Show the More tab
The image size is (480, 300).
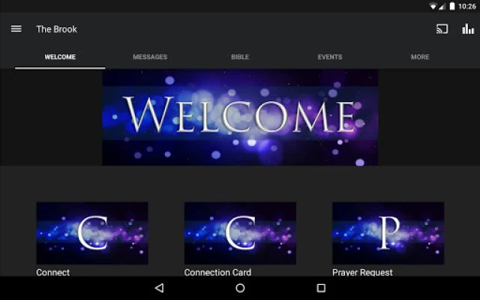(x=420, y=57)
